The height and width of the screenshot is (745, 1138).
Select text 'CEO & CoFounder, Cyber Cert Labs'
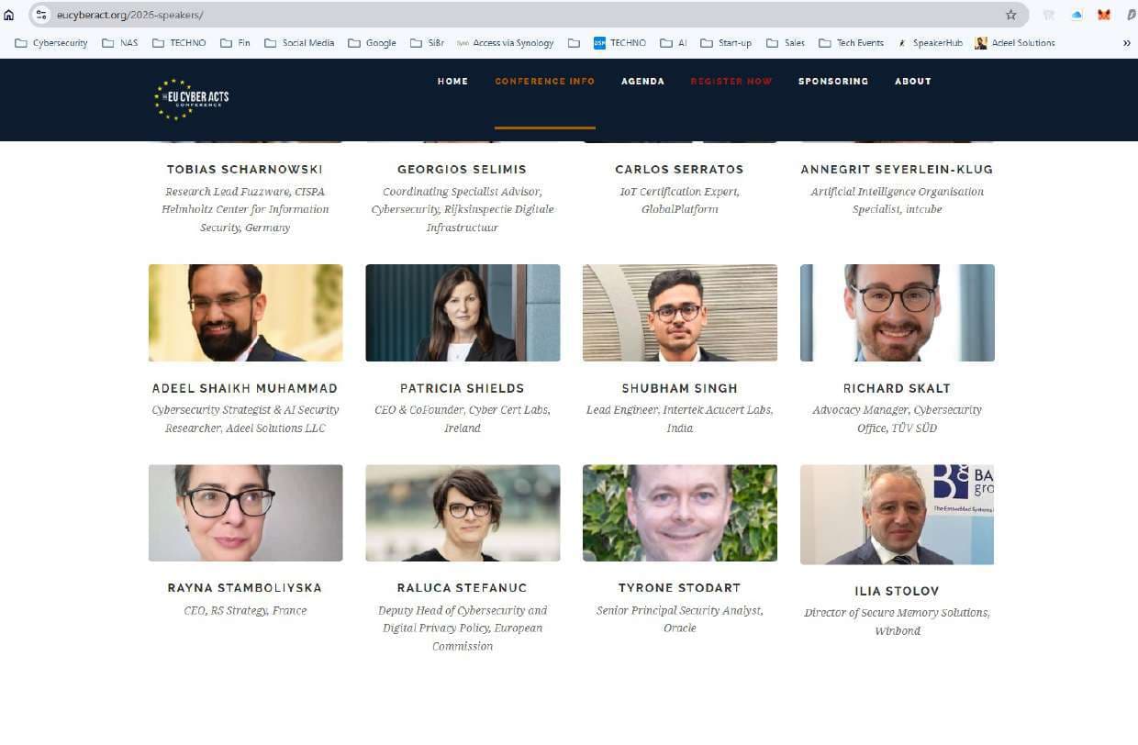[462, 410]
